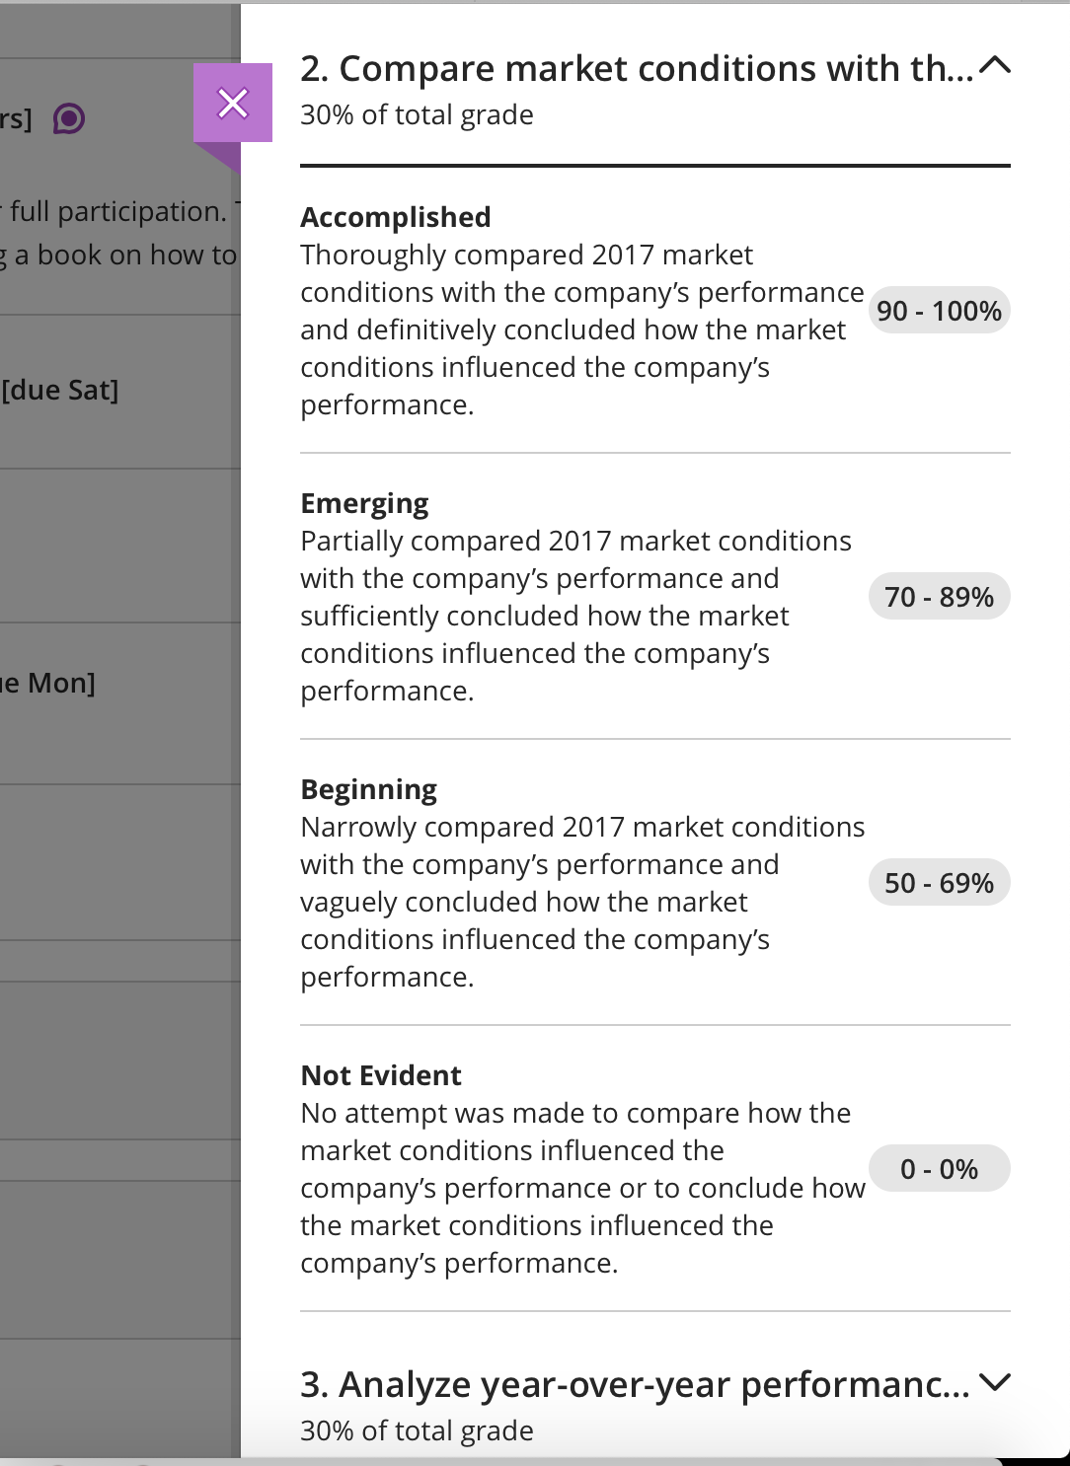Screen dimensions: 1070x1466
Task: Click the Not Evident description paragraph
Action: 582,1188
